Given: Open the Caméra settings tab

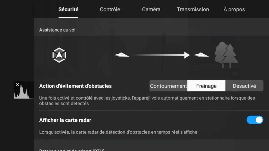Looking at the screenshot, I should click(x=151, y=9).
